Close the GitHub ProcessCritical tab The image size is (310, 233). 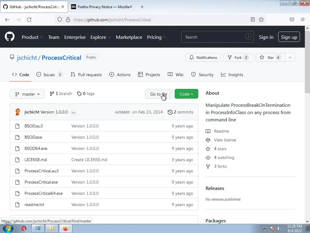(x=63, y=7)
